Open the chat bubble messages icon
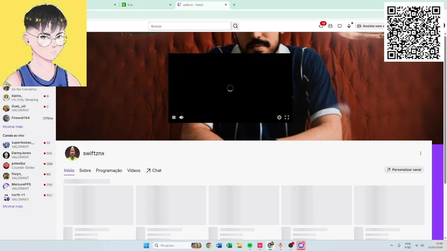 click(x=339, y=26)
